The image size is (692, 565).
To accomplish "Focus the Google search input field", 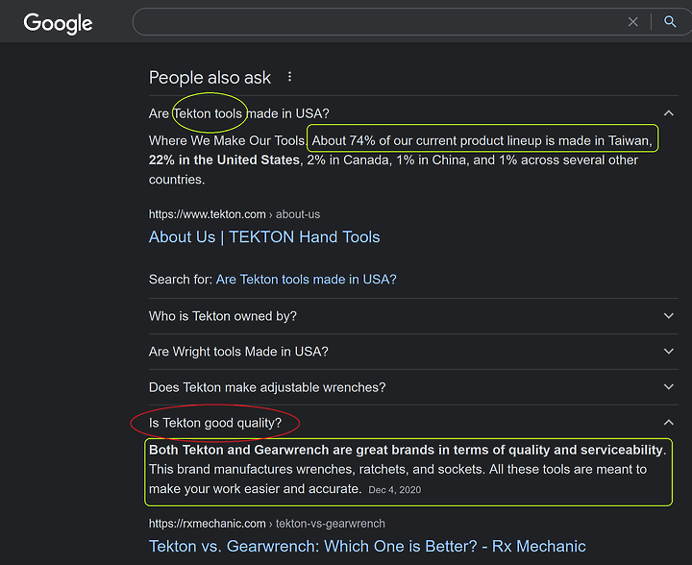I will tap(380, 21).
